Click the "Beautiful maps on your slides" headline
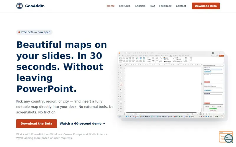Image resolution: width=236 pixels, height=147 pixels. click(x=62, y=67)
